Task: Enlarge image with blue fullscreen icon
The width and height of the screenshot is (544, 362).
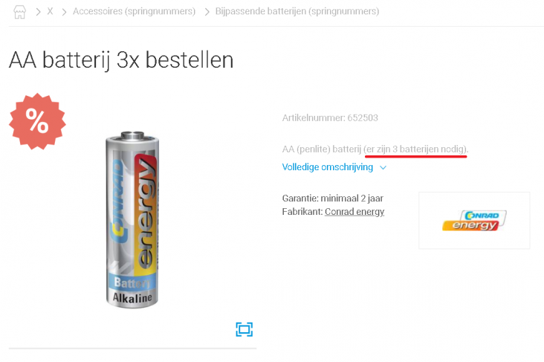Action: [245, 329]
